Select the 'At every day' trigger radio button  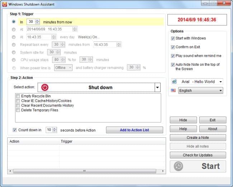[14, 37]
